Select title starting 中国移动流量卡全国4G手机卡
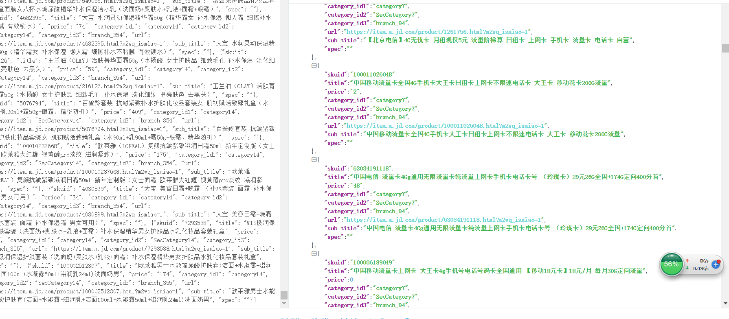 point(481,83)
